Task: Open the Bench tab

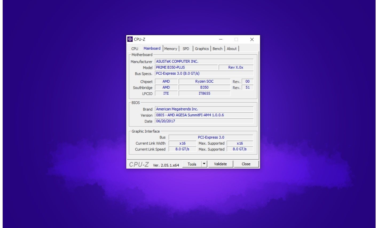Action: pyautogui.click(x=218, y=48)
